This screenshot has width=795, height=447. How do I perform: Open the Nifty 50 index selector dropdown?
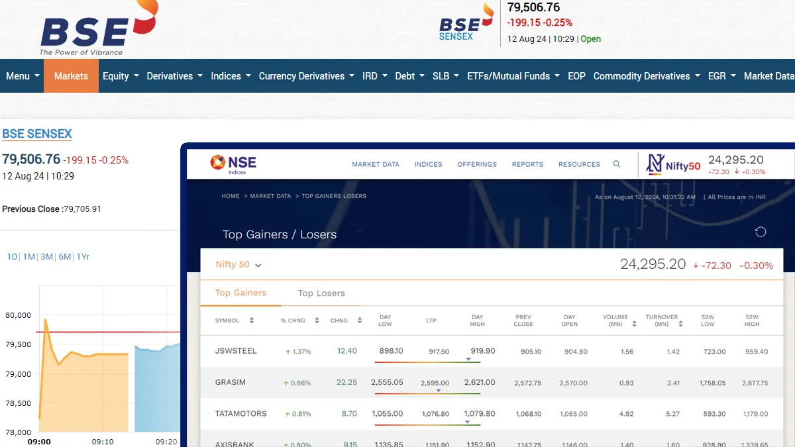(238, 264)
